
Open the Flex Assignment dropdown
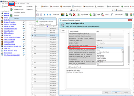tap(113, 6)
